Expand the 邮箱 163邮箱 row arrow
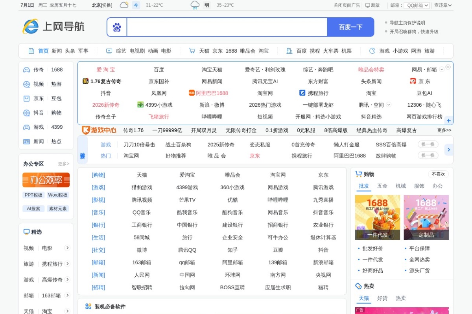The image size is (472, 314). 67,295
